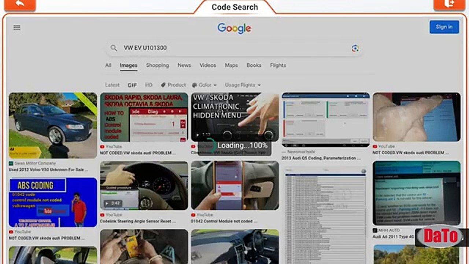
Task: Open the Google hamburger menu
Action: pos(17,28)
